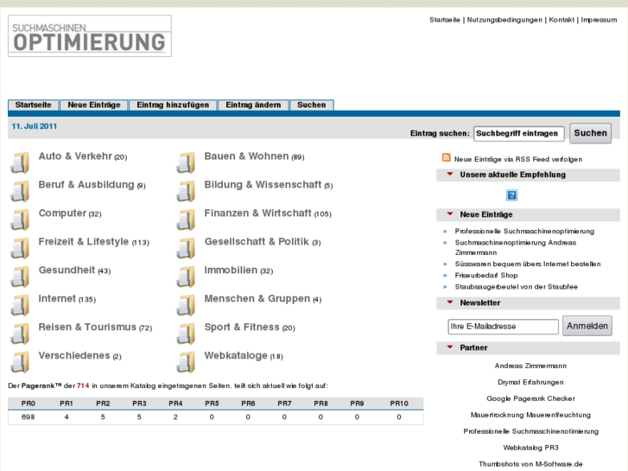
Task: Click the Menschen & Gruppen folder icon
Action: click(186, 305)
